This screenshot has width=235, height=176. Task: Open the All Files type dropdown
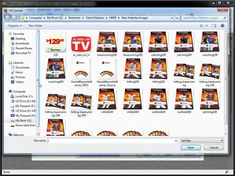coord(202,140)
